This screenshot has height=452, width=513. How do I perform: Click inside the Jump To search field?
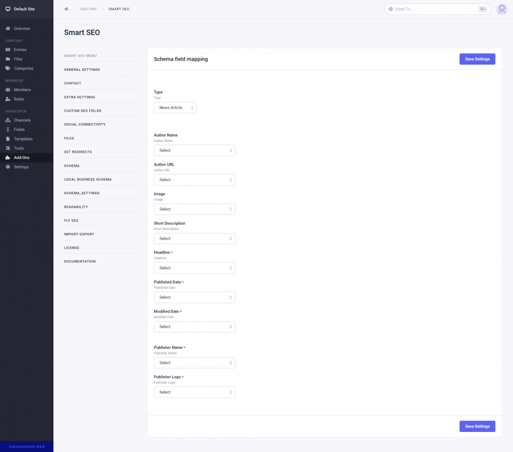(436, 9)
